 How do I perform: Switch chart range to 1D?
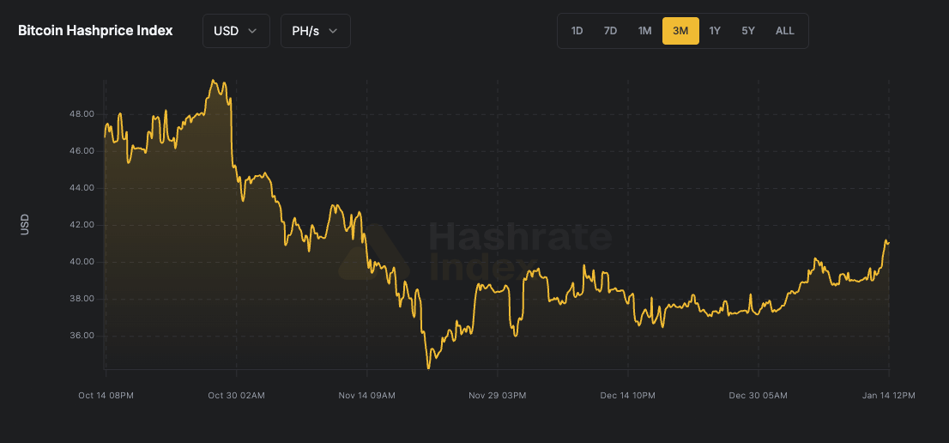[577, 31]
